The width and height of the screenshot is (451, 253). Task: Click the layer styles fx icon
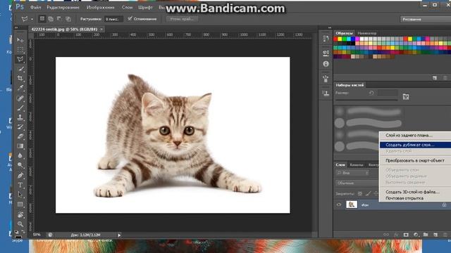(x=396, y=235)
